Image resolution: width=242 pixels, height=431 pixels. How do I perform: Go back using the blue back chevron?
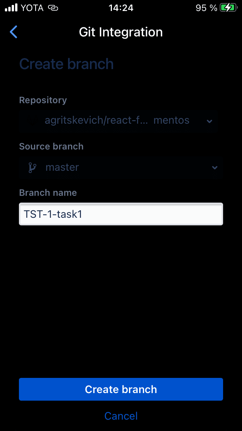coord(14,32)
